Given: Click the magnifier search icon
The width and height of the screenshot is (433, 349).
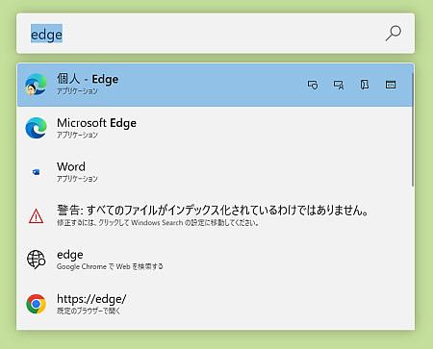Looking at the screenshot, I should click(394, 34).
